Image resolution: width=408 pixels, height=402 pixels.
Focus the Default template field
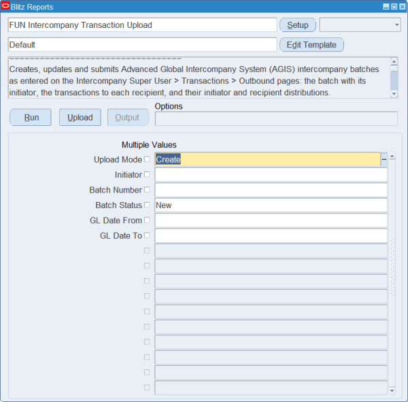(x=142, y=45)
